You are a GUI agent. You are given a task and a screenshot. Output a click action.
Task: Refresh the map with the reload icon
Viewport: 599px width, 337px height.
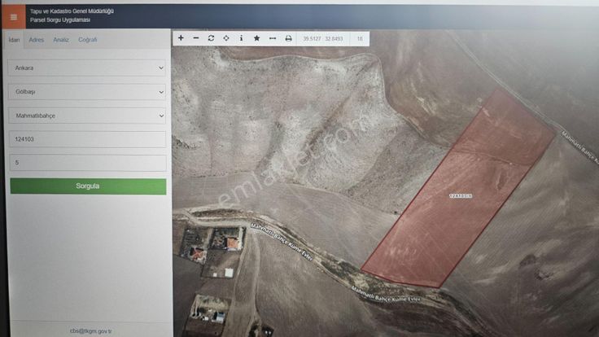pyautogui.click(x=211, y=38)
